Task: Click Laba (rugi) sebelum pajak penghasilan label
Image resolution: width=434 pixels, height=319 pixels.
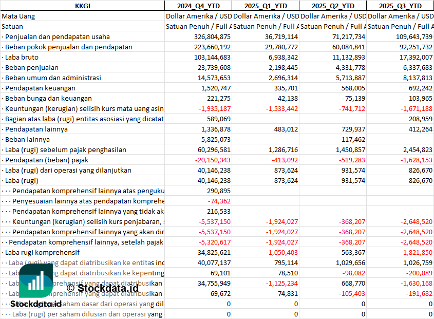Action: 66,149
